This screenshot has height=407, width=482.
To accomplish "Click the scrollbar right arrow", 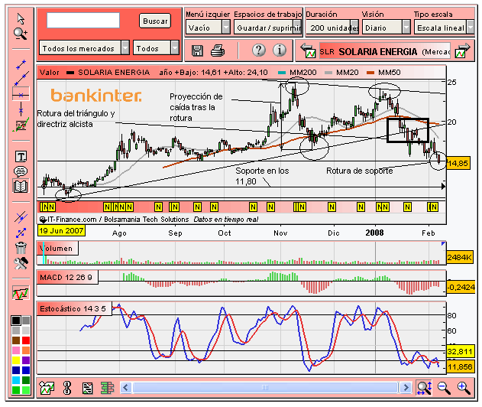I will coord(406,387).
